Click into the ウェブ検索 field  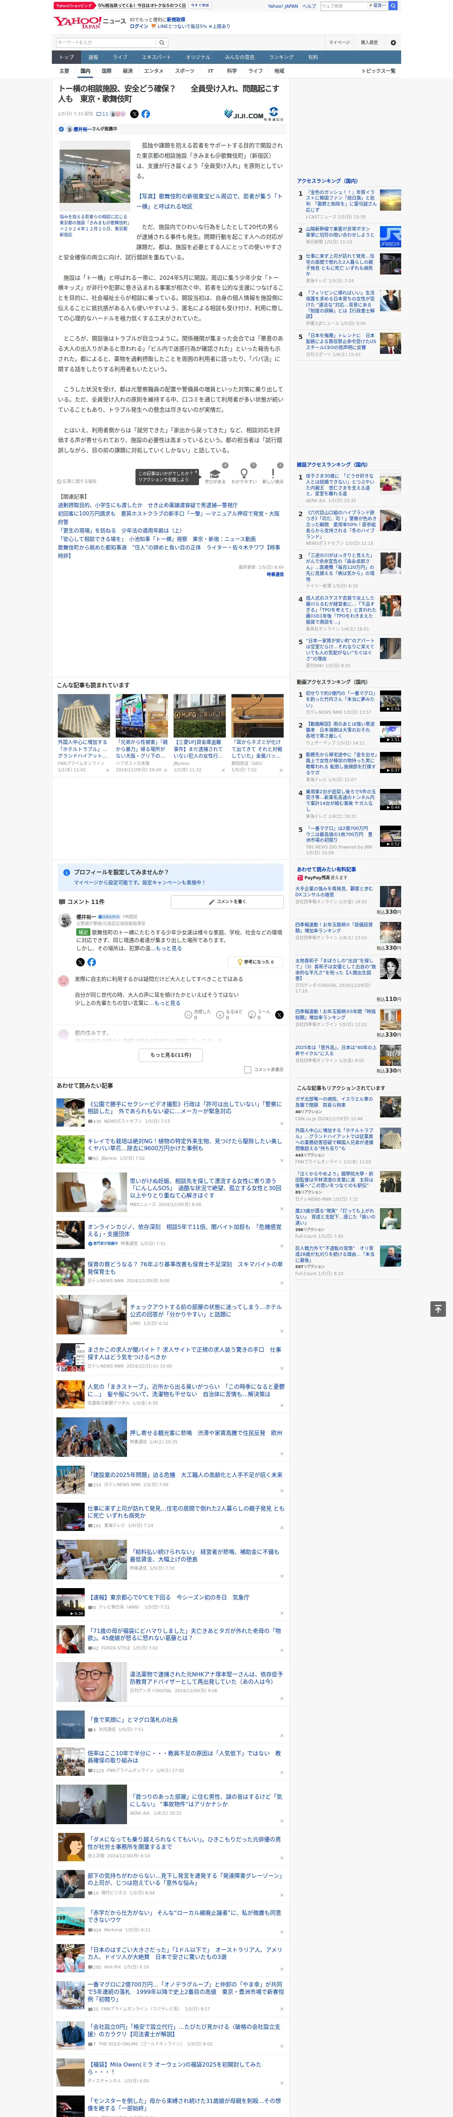pyautogui.click(x=344, y=6)
